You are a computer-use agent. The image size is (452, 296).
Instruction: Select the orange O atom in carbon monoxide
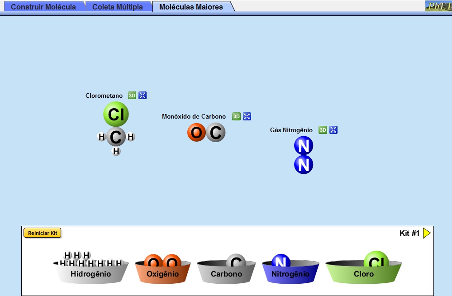click(x=196, y=133)
